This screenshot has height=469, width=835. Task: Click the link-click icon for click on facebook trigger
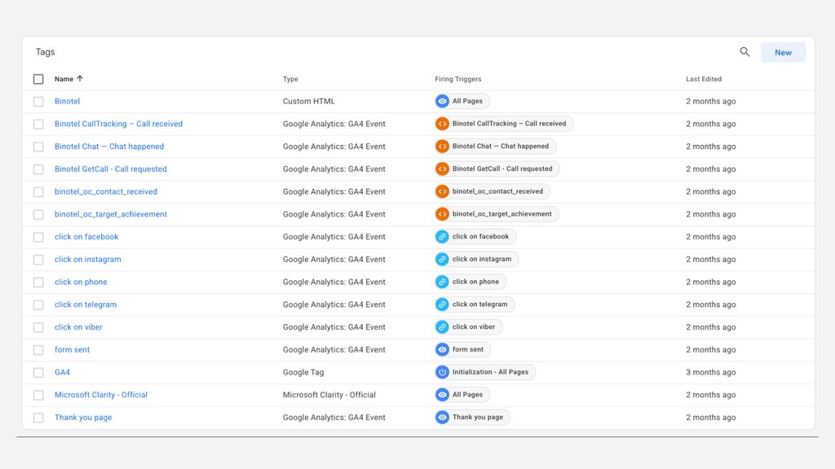(x=442, y=237)
